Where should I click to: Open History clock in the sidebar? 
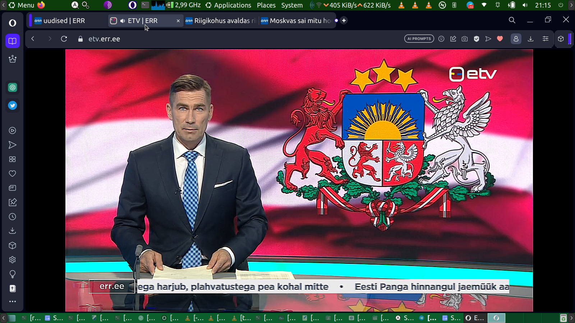coord(13,217)
